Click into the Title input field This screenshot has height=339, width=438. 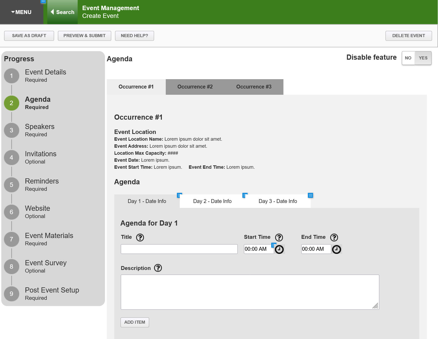point(179,249)
